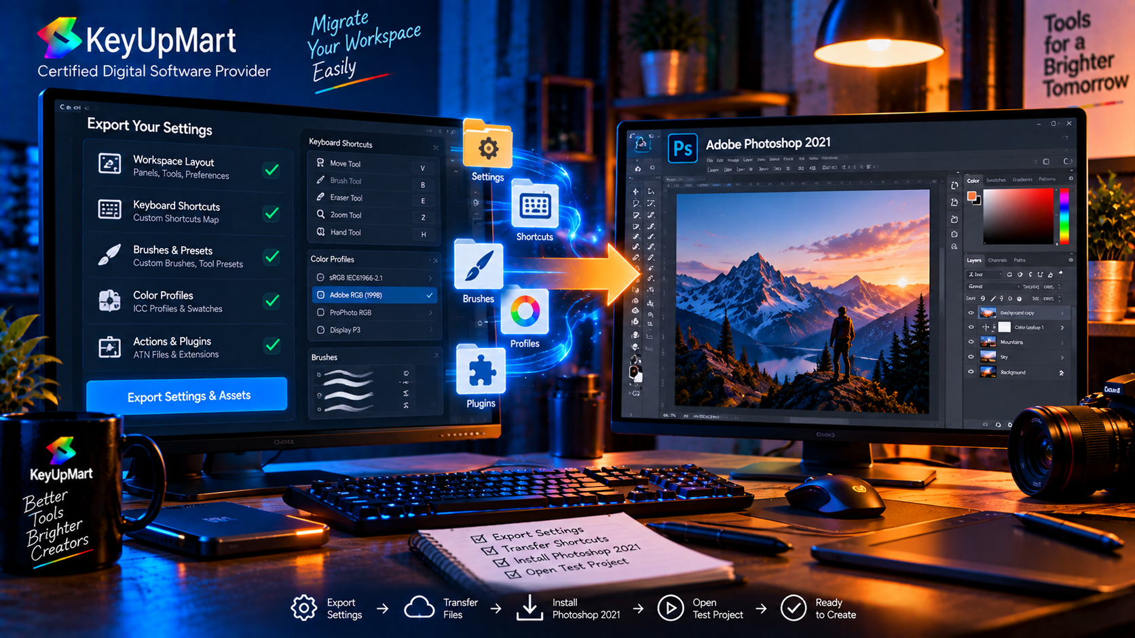The image size is (1135, 638).
Task: Click the Color Profiles icon in export list
Action: tap(109, 300)
